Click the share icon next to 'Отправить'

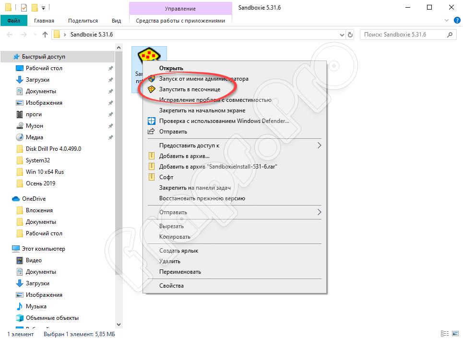pos(151,132)
